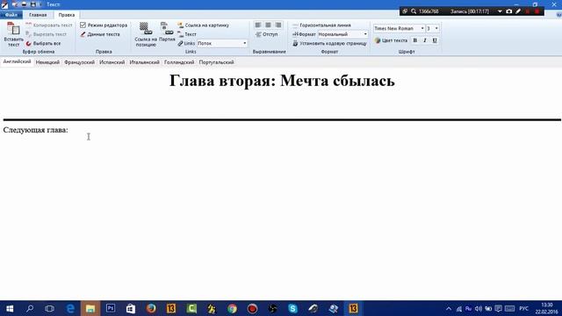Open the Итальянский language tab
The image size is (562, 316).
[x=144, y=62]
